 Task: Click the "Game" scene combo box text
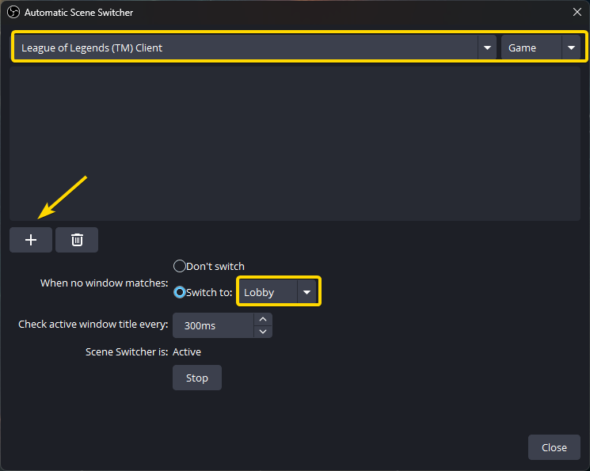pos(523,47)
